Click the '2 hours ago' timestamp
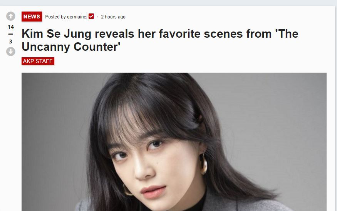Screen dimensions: 337x211 [x=113, y=17]
